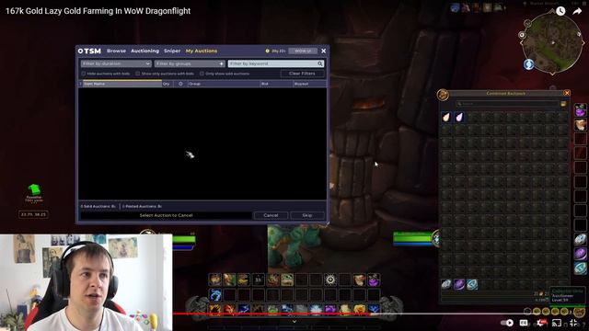Click the white gear action bar icon
This screenshot has width=589, height=331.
330,280
